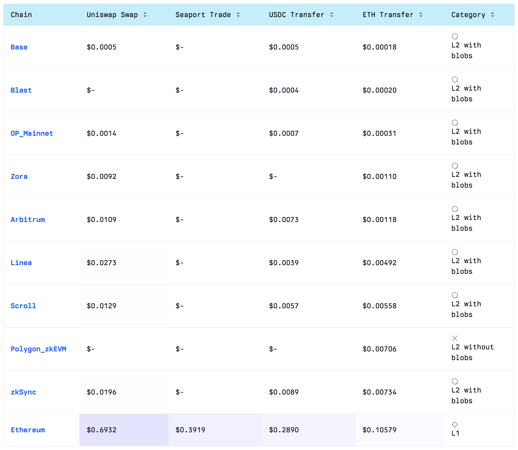518x450 pixels.
Task: Sort by the ETH Transfer column arrows
Action: (421, 15)
